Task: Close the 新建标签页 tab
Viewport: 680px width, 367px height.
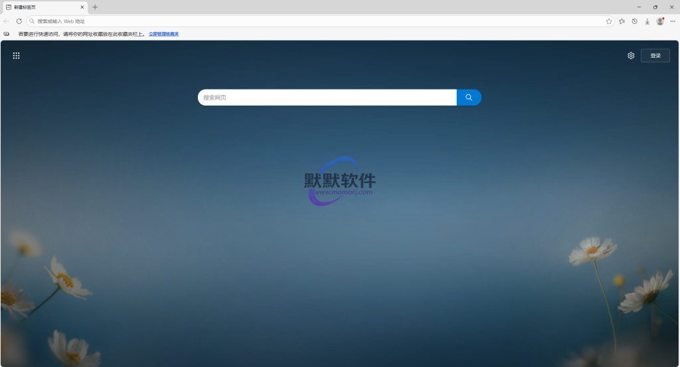Action: tap(82, 7)
